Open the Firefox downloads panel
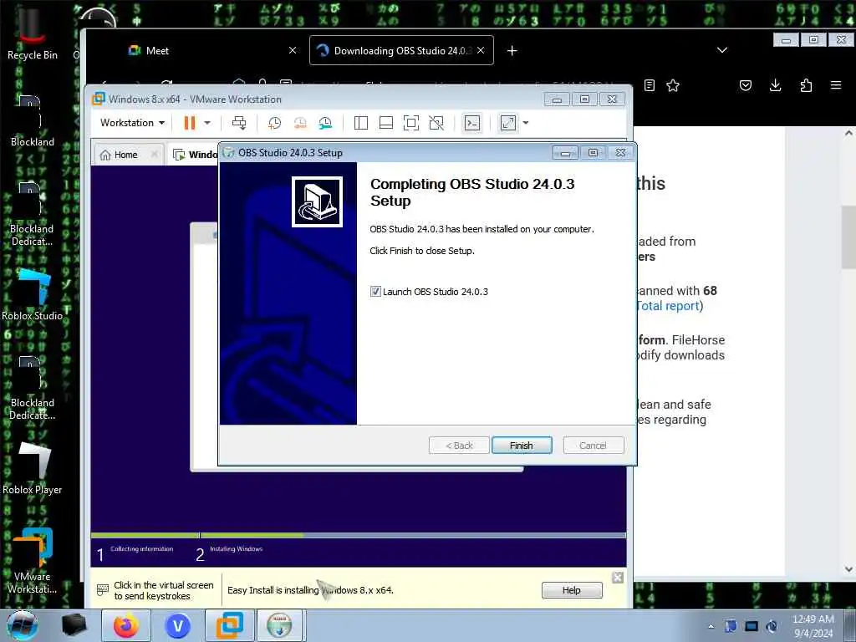This screenshot has width=856, height=642. coord(775,85)
